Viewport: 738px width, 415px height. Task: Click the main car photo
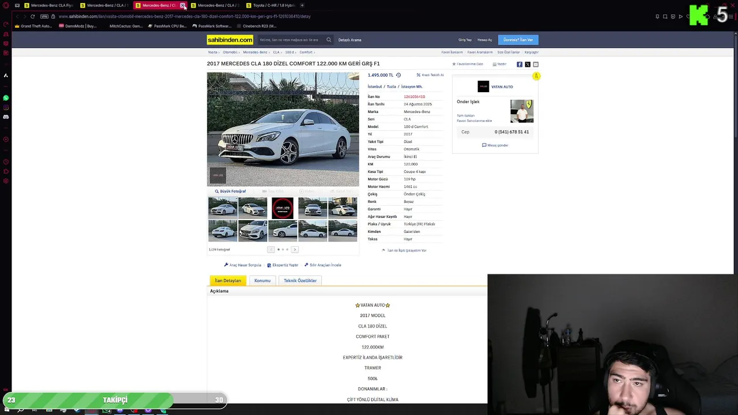(283, 129)
